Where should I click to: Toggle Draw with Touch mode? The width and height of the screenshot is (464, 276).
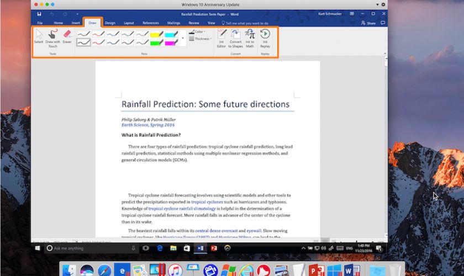pyautogui.click(x=53, y=37)
